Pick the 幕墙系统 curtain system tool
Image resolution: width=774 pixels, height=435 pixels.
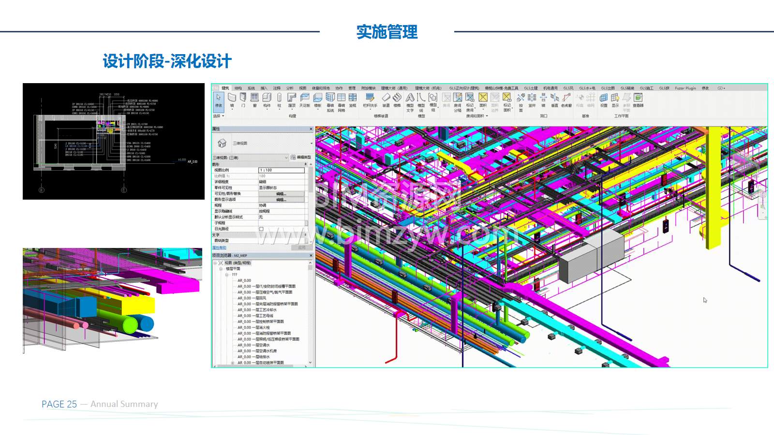(x=330, y=102)
